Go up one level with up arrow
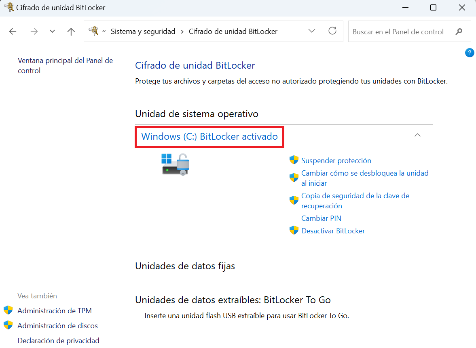This screenshot has width=476, height=348. click(x=71, y=31)
